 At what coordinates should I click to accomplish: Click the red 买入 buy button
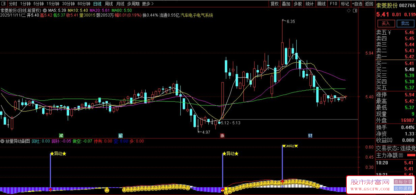click(386, 24)
